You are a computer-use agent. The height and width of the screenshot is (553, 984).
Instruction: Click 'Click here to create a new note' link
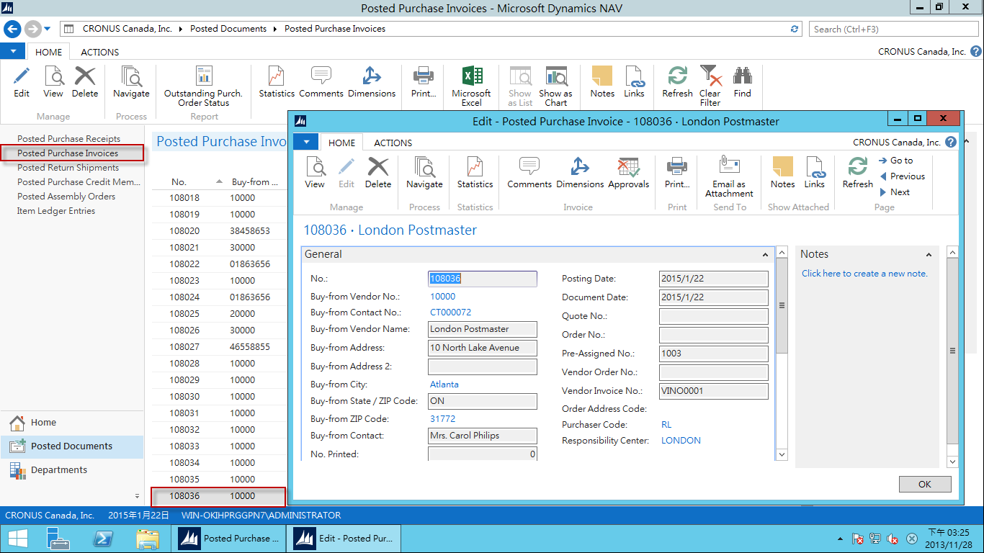coord(864,274)
